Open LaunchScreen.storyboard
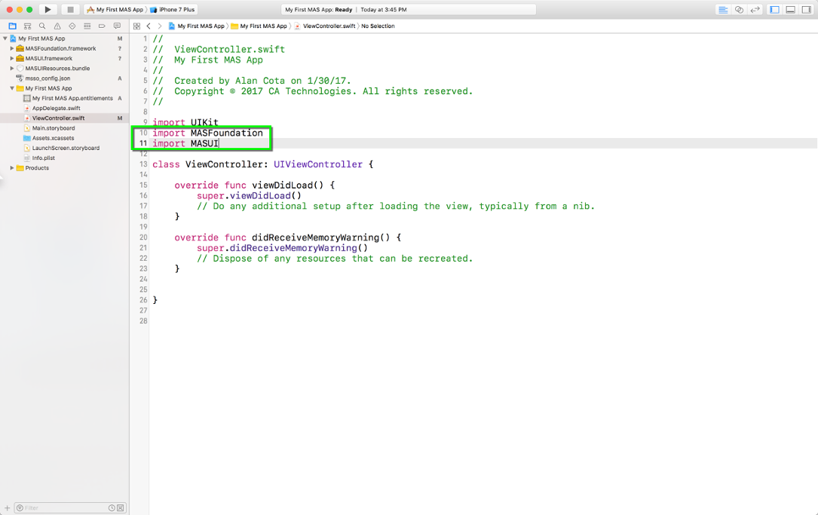This screenshot has width=818, height=515. point(66,148)
